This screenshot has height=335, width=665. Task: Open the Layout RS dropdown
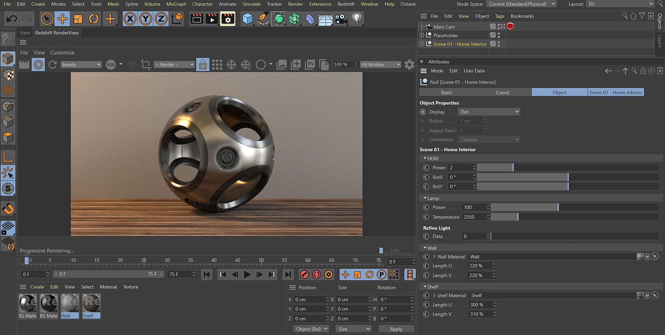click(x=621, y=4)
